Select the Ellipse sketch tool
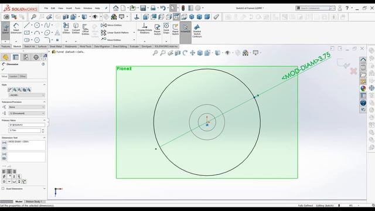375x211 pixels. [x=47, y=33]
